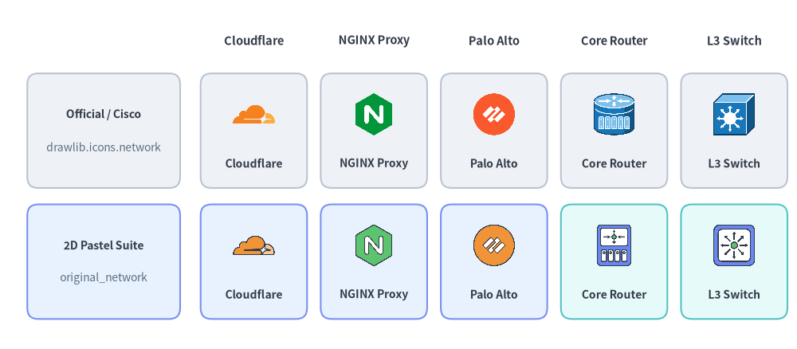Screen dimensions: 797x349
Task: Click the L3 Switch label in the Official row
Action: 734,163
